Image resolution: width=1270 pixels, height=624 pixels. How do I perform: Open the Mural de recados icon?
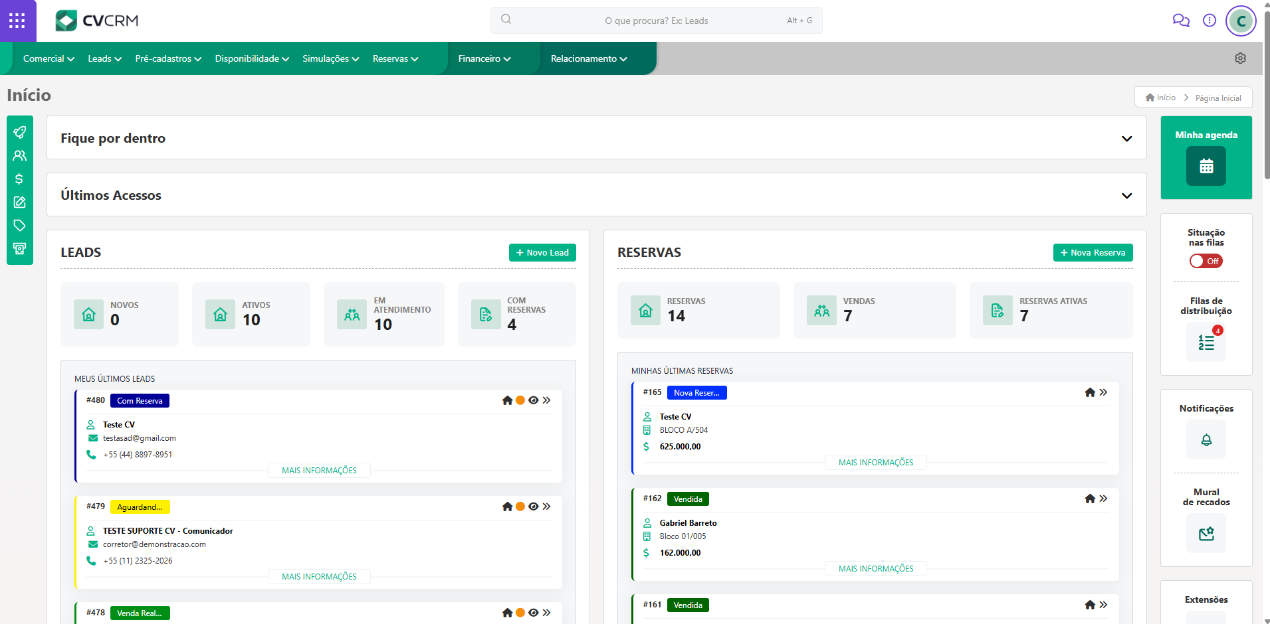pos(1206,533)
